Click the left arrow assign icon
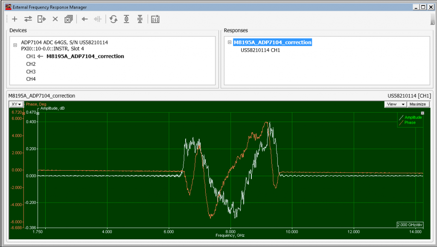 coord(85,19)
